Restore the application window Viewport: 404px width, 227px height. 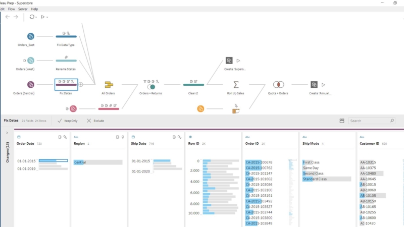[395, 3]
